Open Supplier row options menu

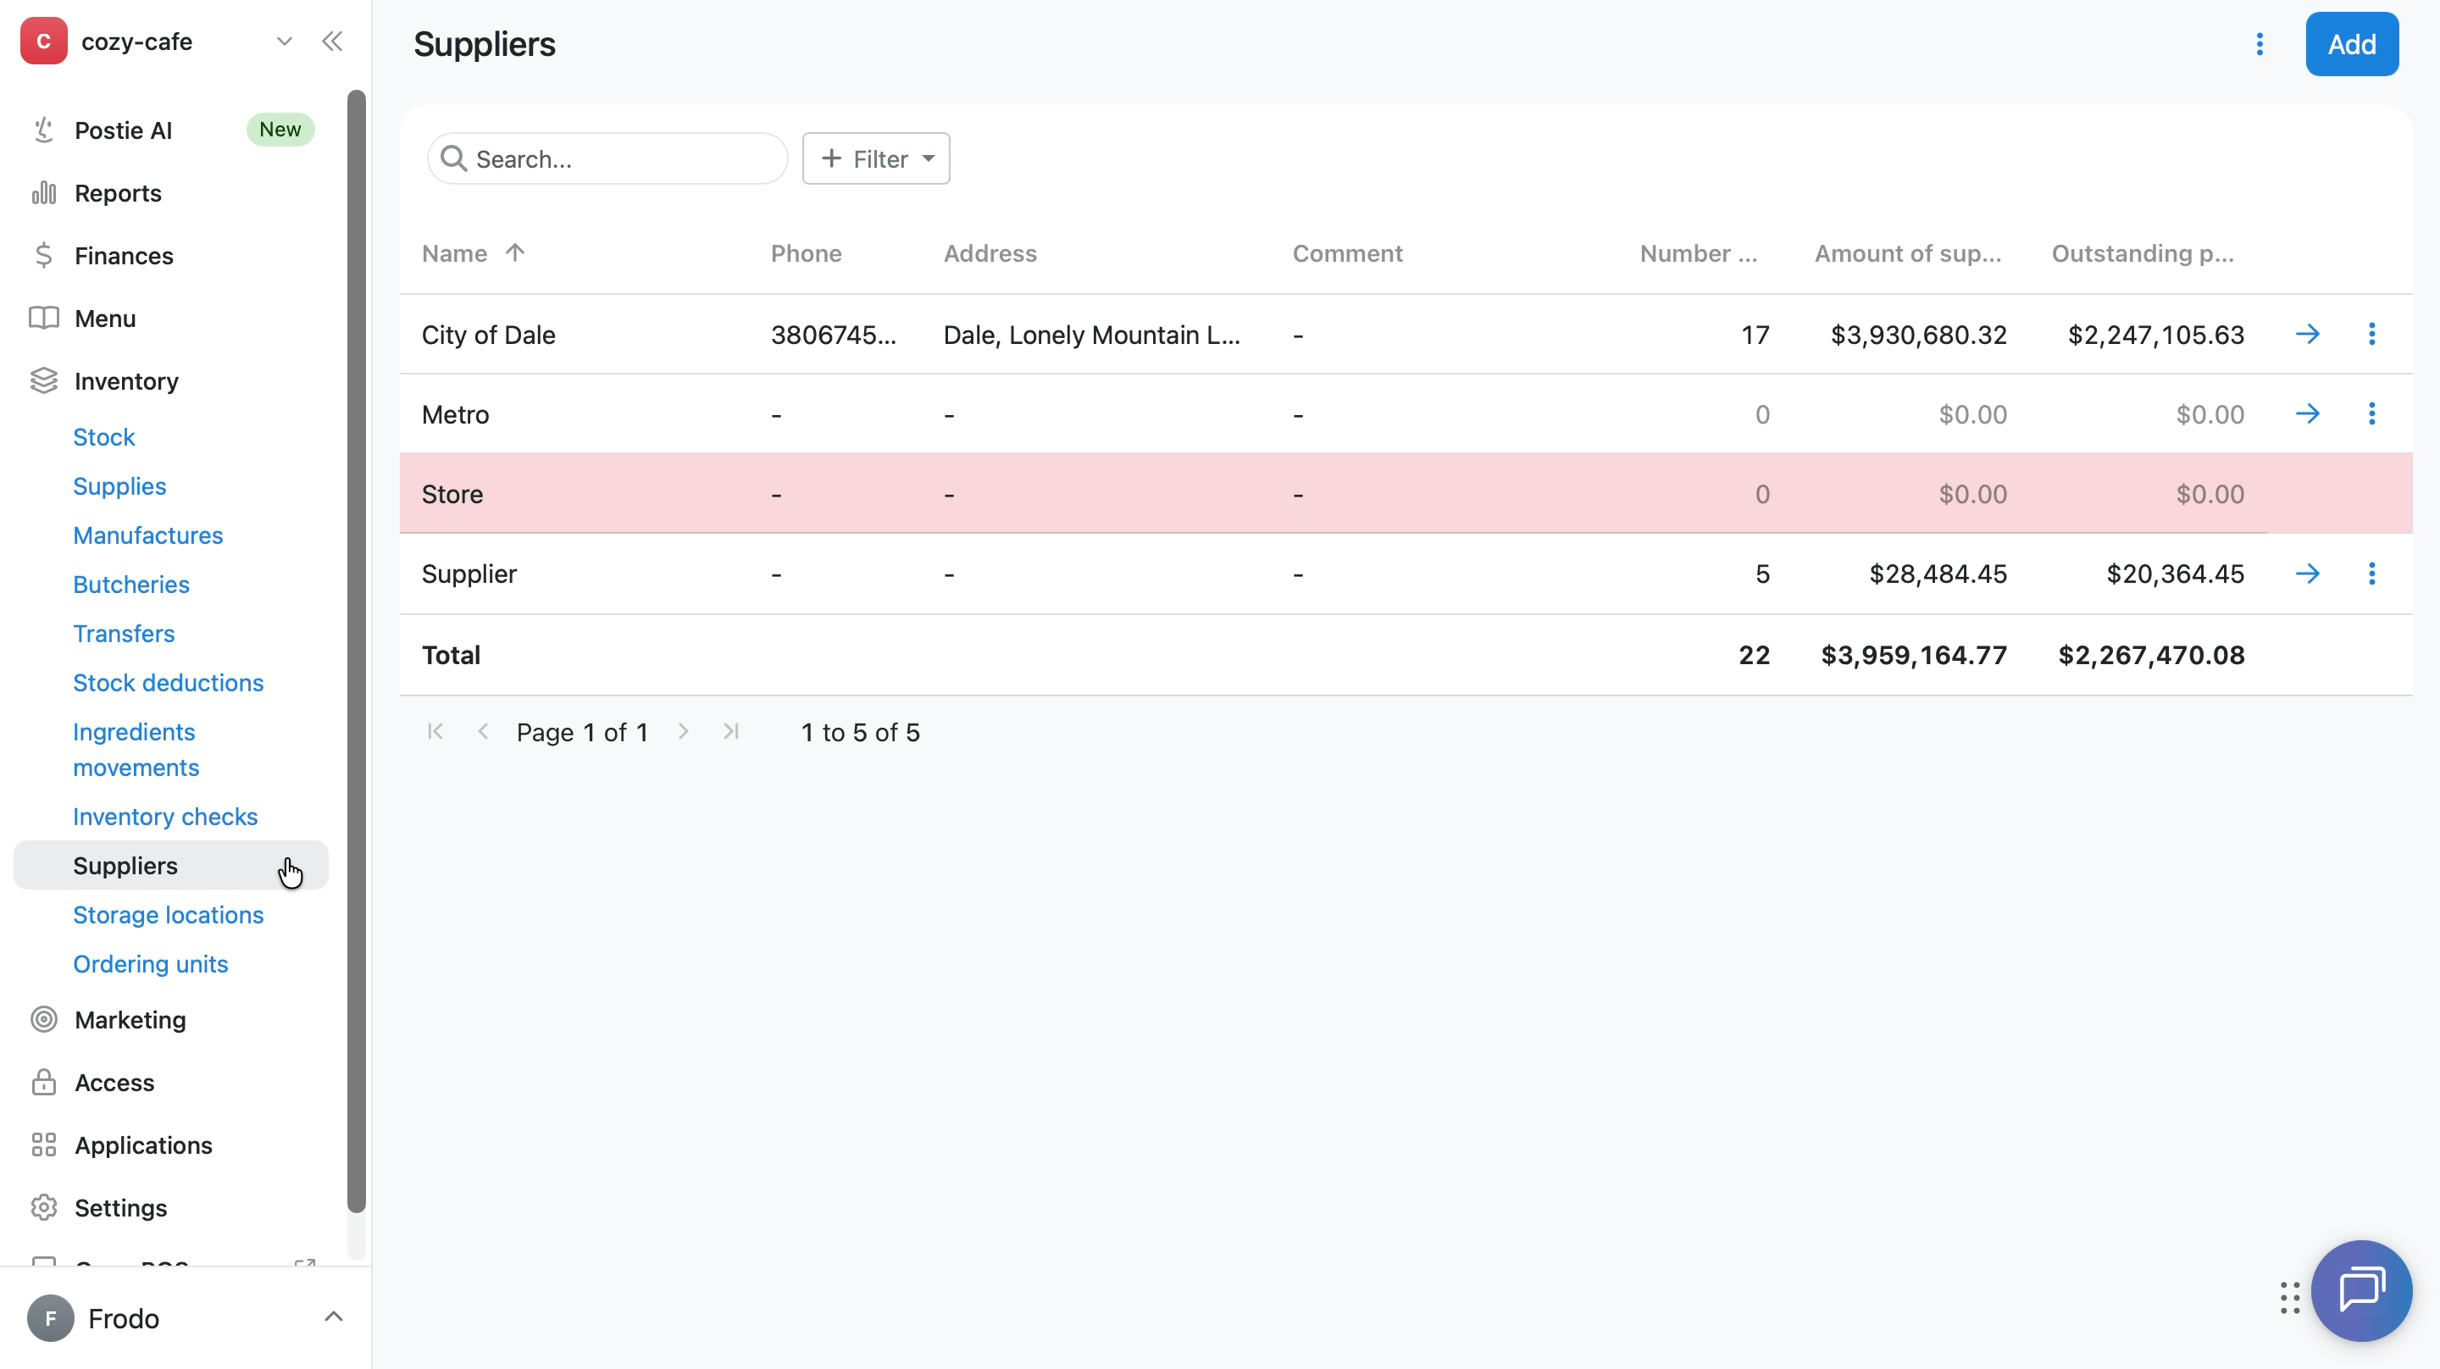[x=2372, y=574]
